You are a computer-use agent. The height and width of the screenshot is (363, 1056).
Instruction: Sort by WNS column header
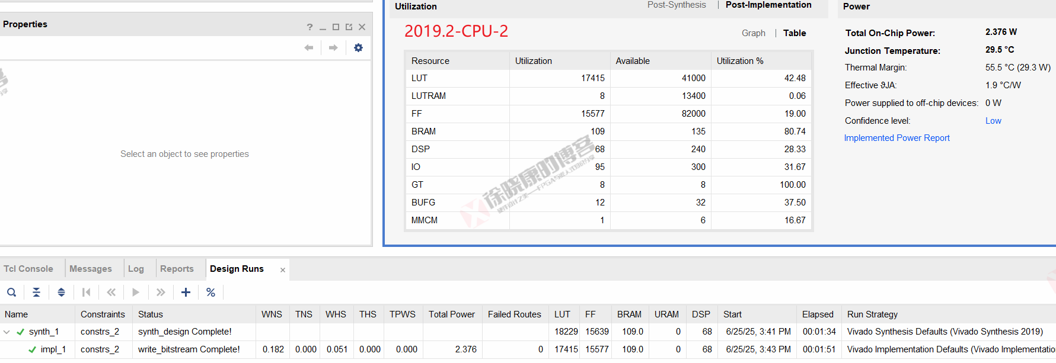[272, 314]
